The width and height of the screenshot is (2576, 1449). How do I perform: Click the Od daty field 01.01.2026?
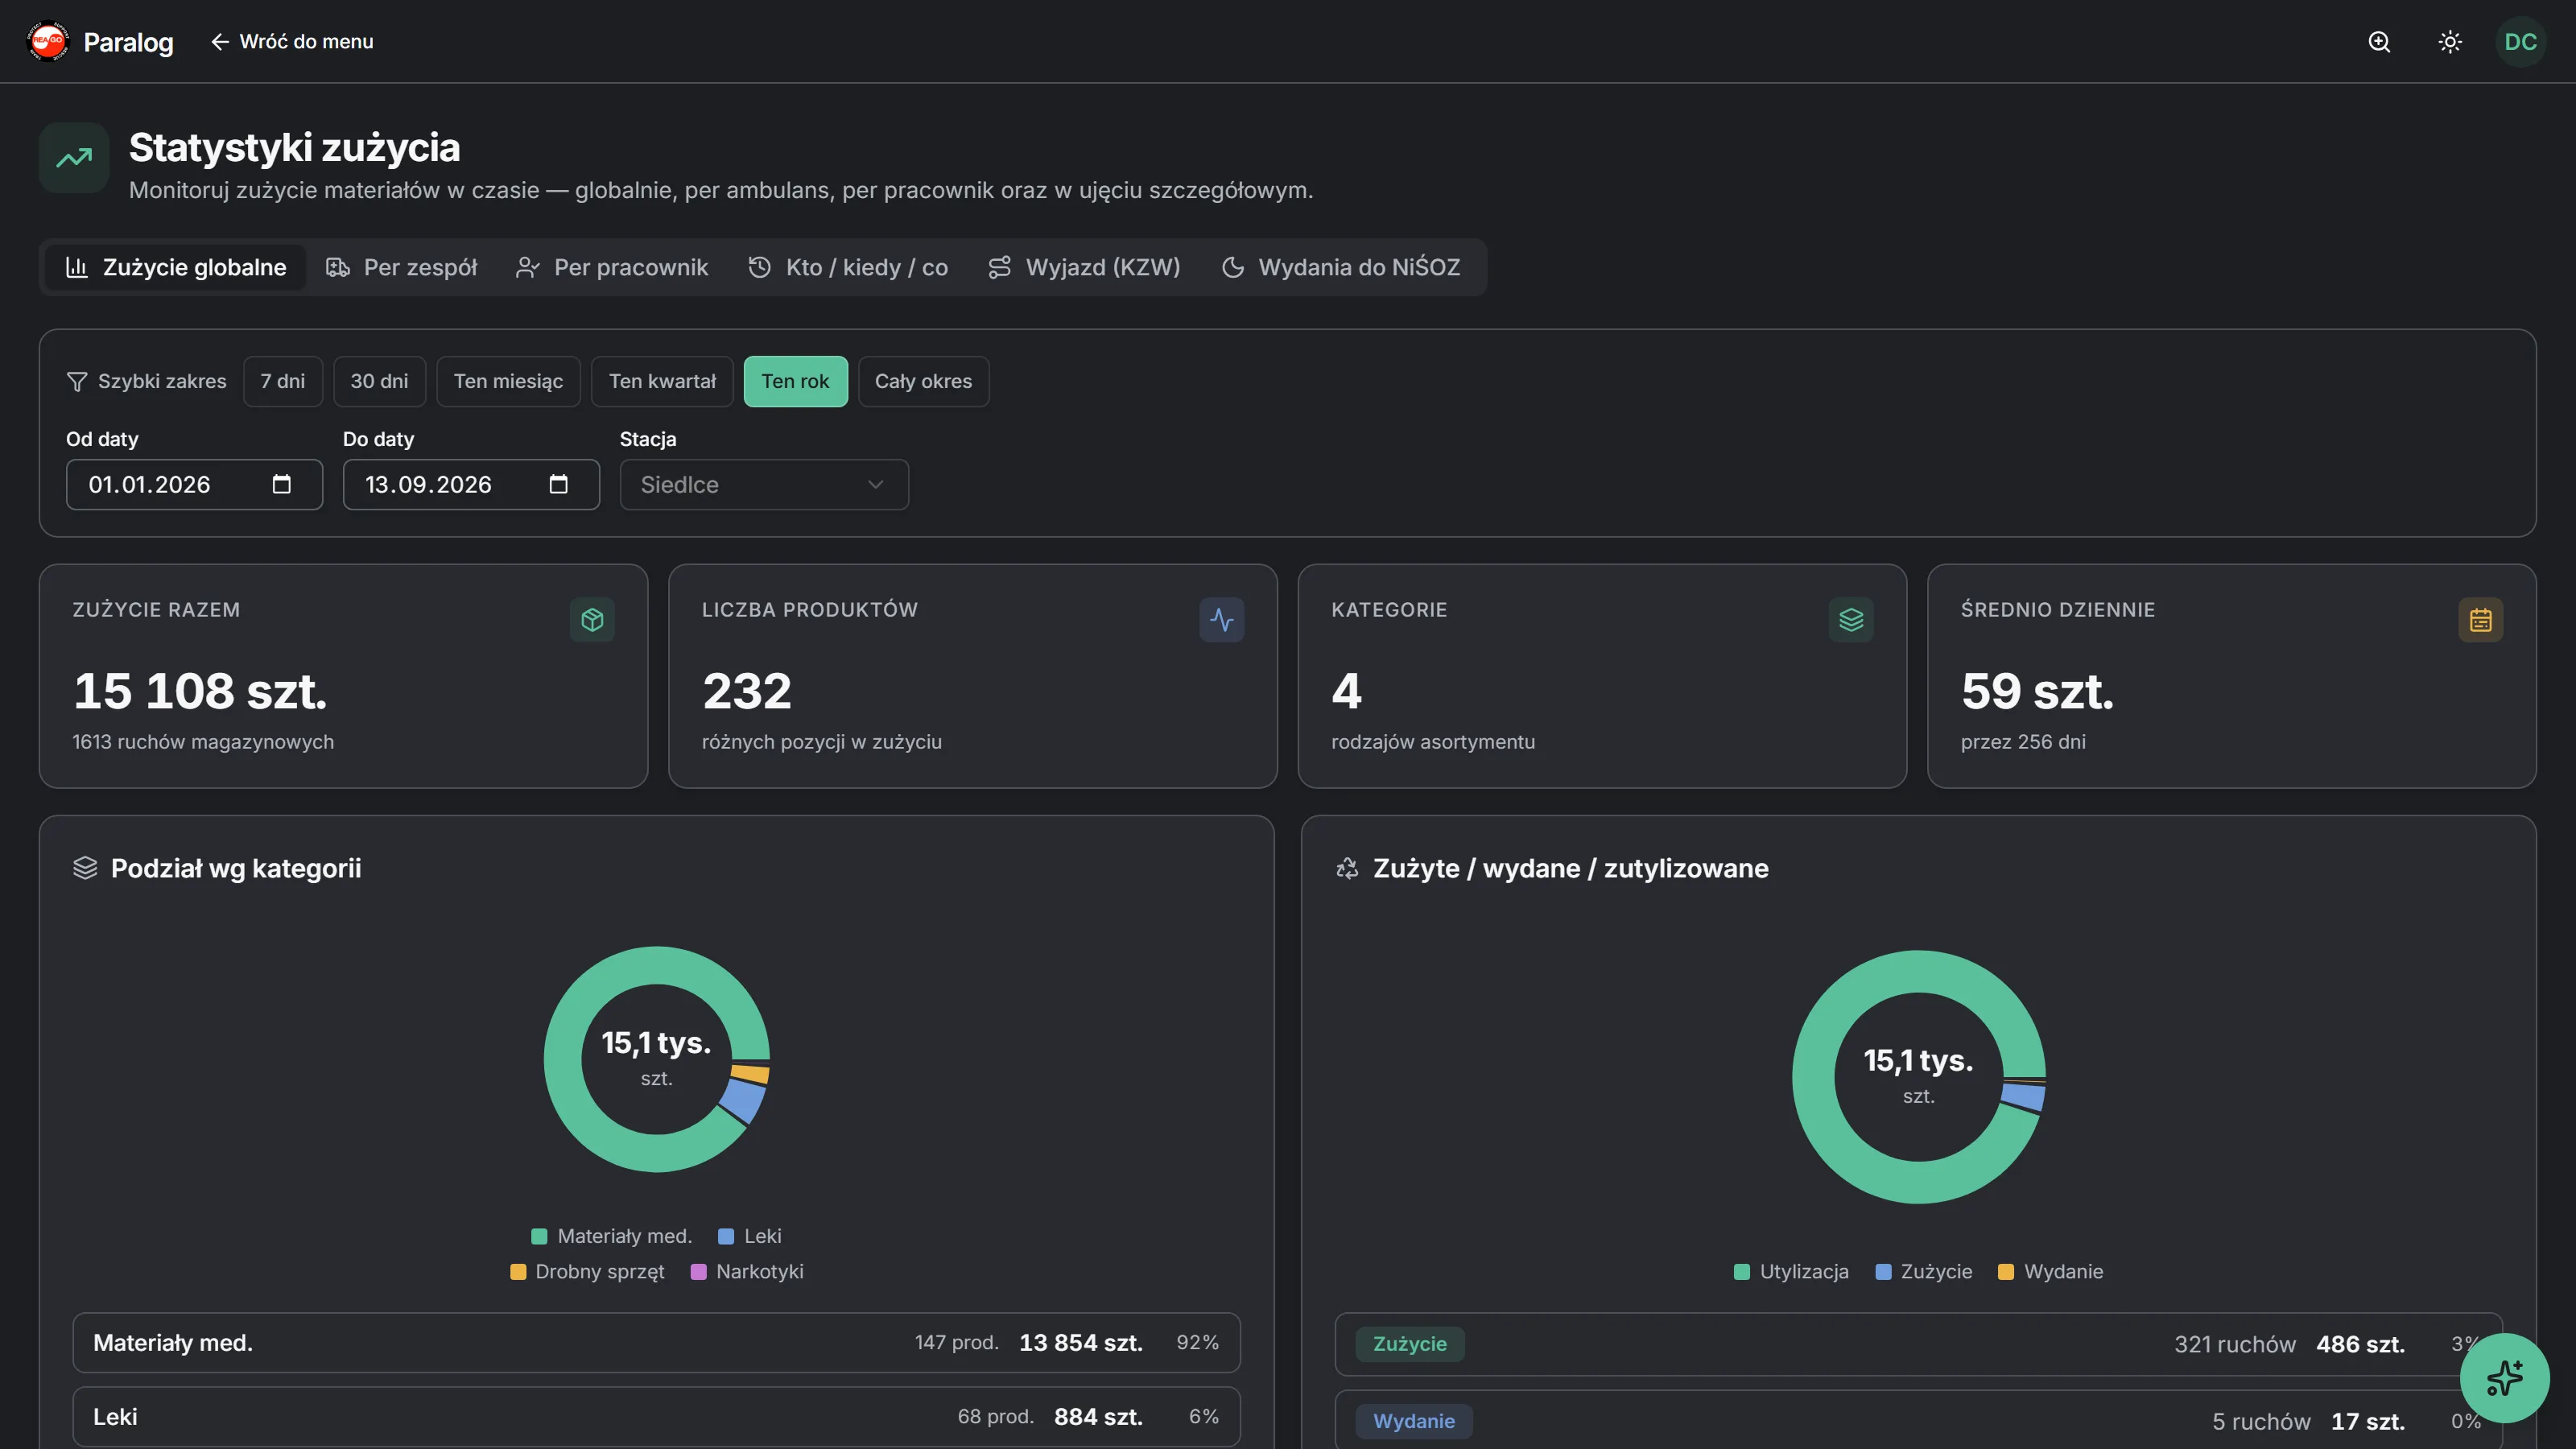click(x=194, y=484)
